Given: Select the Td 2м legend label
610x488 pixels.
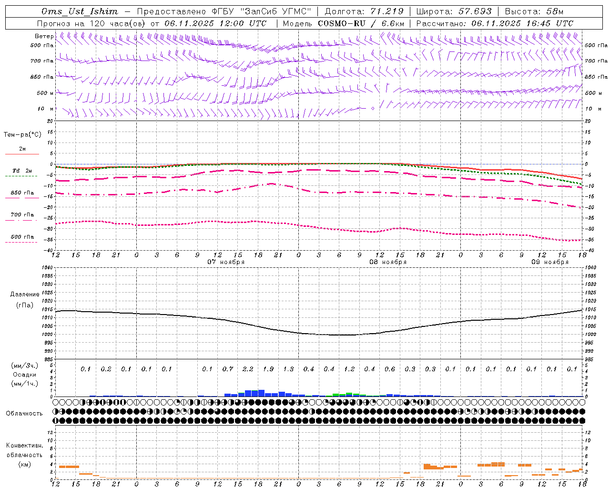Looking at the screenshot, I should click(22, 171).
